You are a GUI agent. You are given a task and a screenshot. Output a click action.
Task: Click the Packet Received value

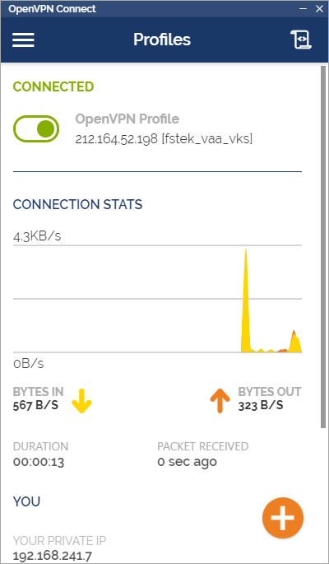pyautogui.click(x=188, y=461)
